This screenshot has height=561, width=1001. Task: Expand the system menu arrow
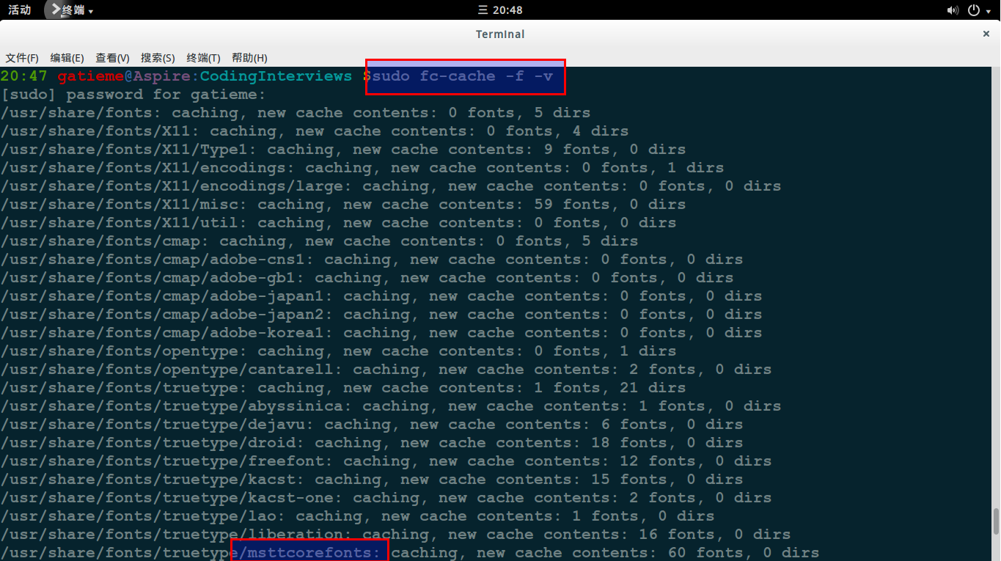(x=989, y=11)
